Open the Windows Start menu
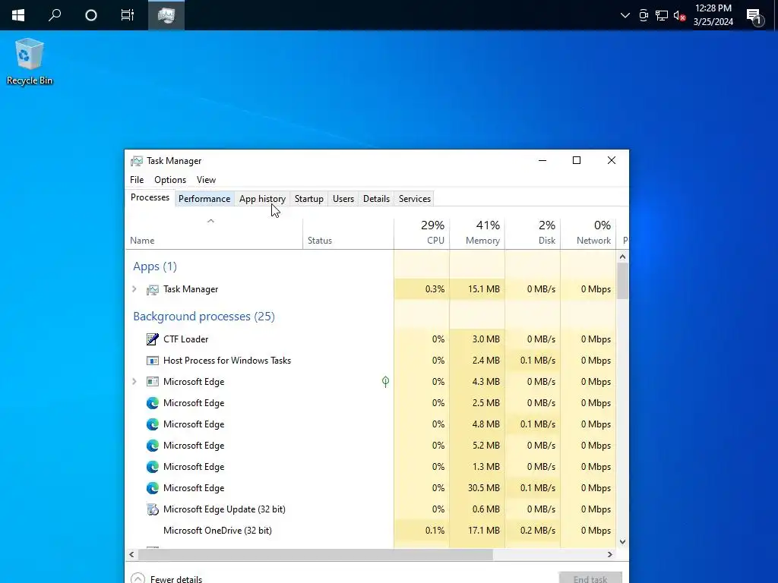Screen dimensions: 778x583 click(18, 15)
